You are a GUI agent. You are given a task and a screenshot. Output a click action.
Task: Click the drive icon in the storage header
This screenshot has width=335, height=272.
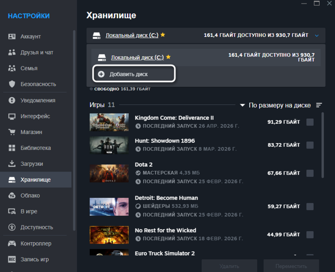[x=97, y=35]
